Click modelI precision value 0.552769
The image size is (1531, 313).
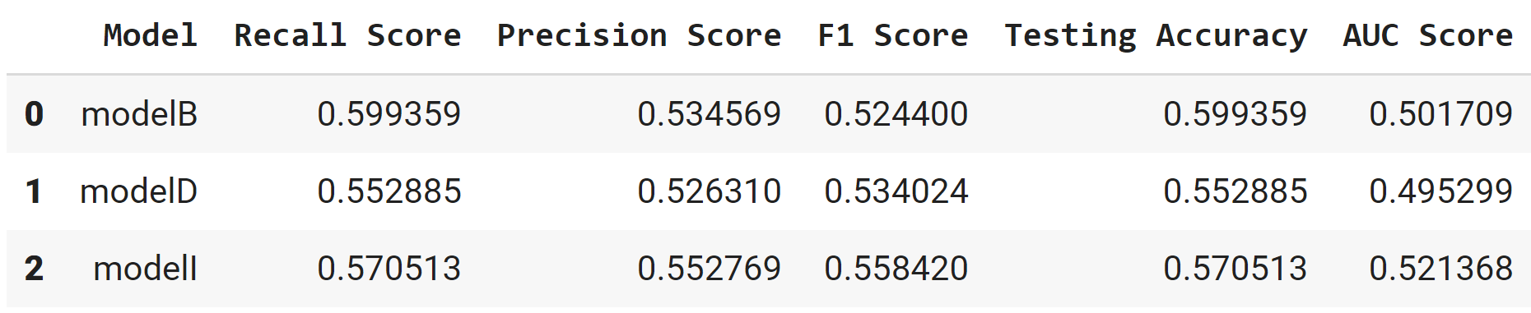[710, 269]
